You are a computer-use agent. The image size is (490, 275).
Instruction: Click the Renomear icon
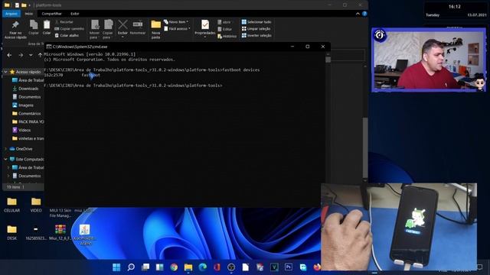pyautogui.click(x=138, y=27)
